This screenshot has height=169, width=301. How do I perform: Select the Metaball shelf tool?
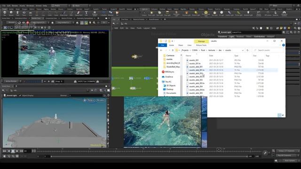tap(111, 14)
